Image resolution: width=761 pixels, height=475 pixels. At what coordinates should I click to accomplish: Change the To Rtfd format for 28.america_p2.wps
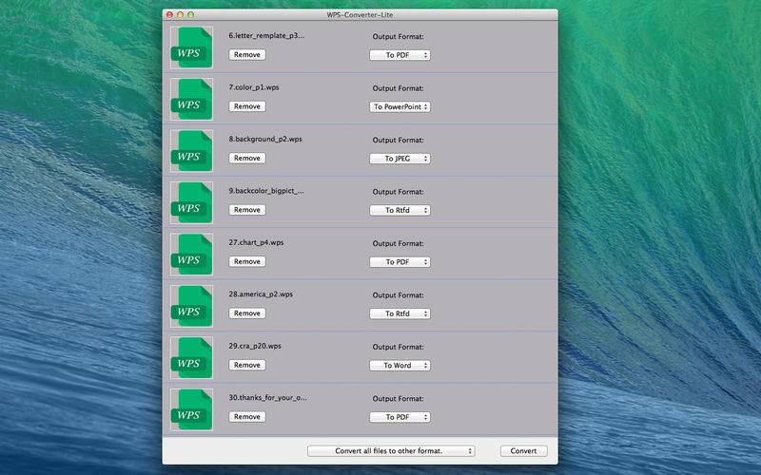click(x=400, y=313)
